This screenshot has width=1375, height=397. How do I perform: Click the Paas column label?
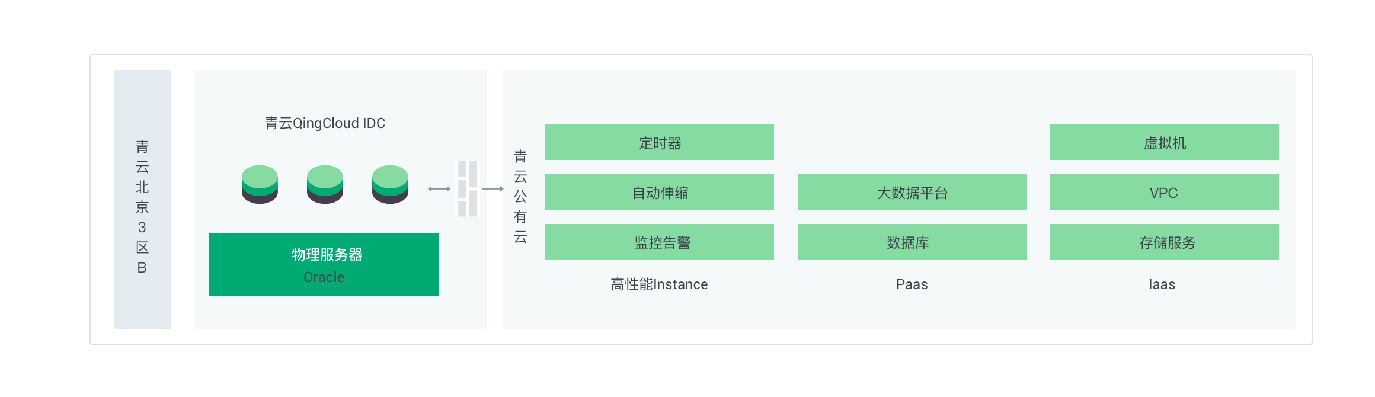coord(912,284)
